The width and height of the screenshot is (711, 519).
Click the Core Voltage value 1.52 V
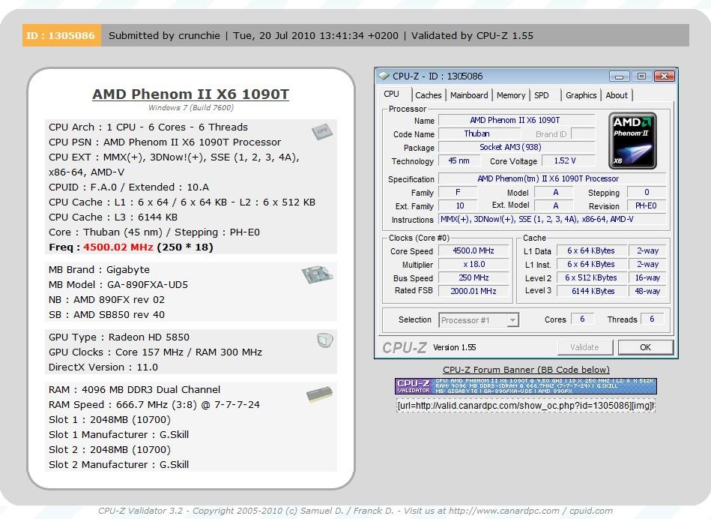(567, 160)
